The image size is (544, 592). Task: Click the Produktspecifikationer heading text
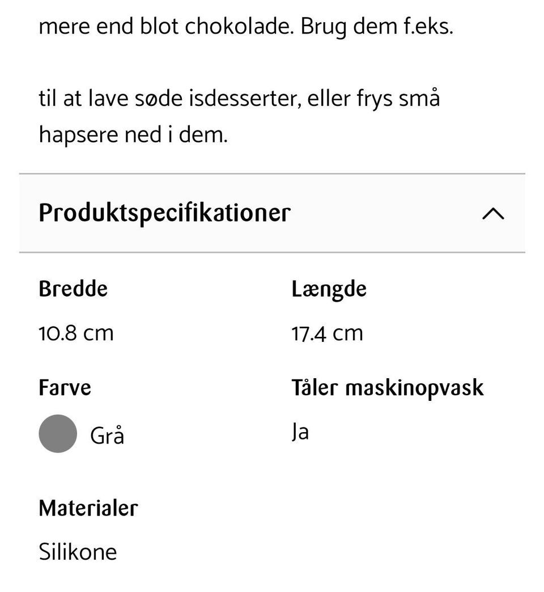(x=164, y=214)
